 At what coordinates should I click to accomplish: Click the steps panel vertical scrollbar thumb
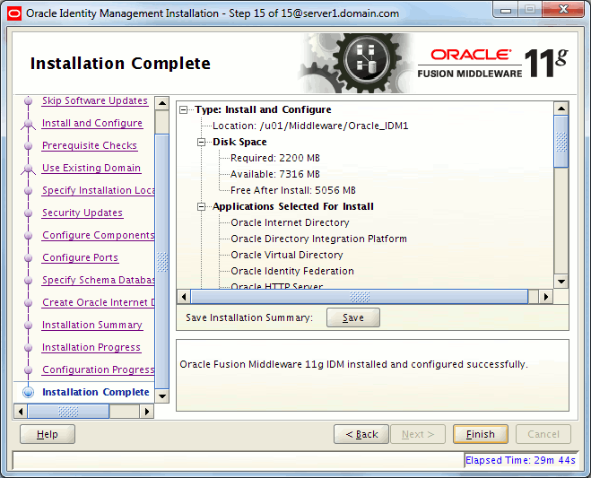(162, 262)
